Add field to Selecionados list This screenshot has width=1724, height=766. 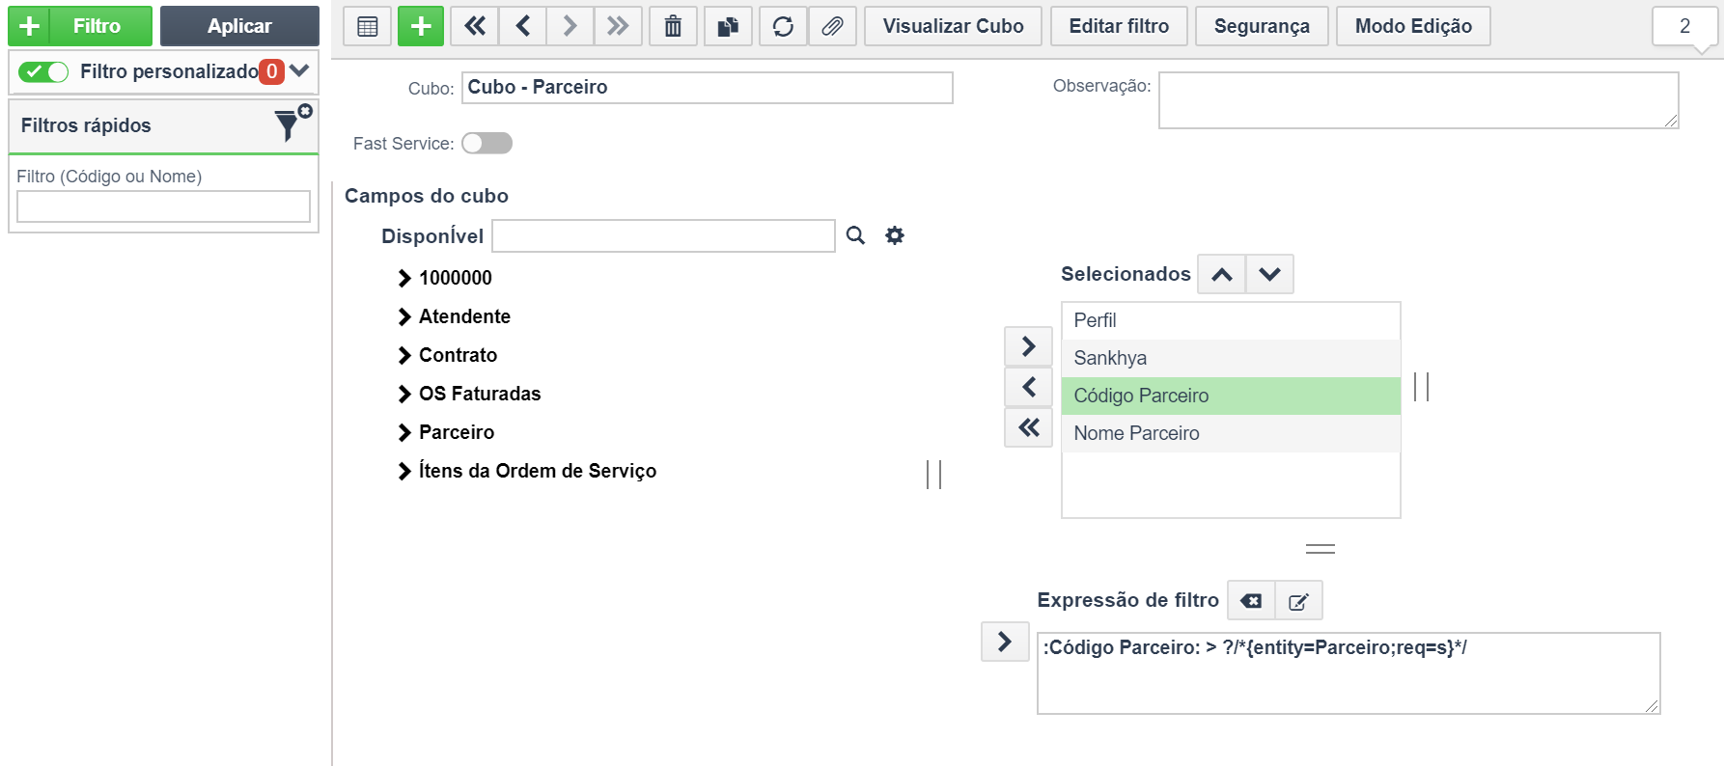coord(1029,346)
